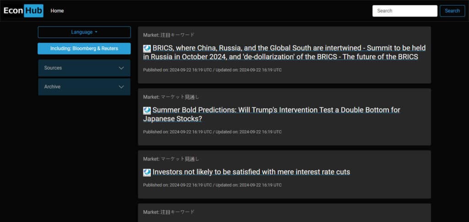Open the investors interest rate cuts article
Viewport: 469px width, 222px height.
pos(251,172)
